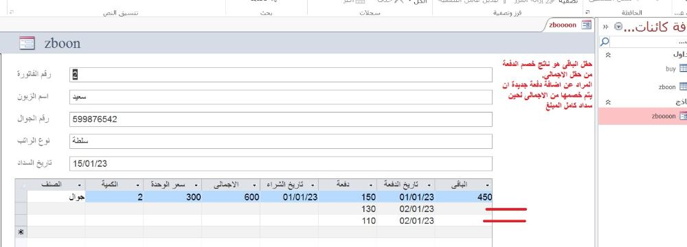Screen dimensions: 687x247
Task: Open the navigation pane category dropdown menu
Action: pyautogui.click(x=618, y=27)
